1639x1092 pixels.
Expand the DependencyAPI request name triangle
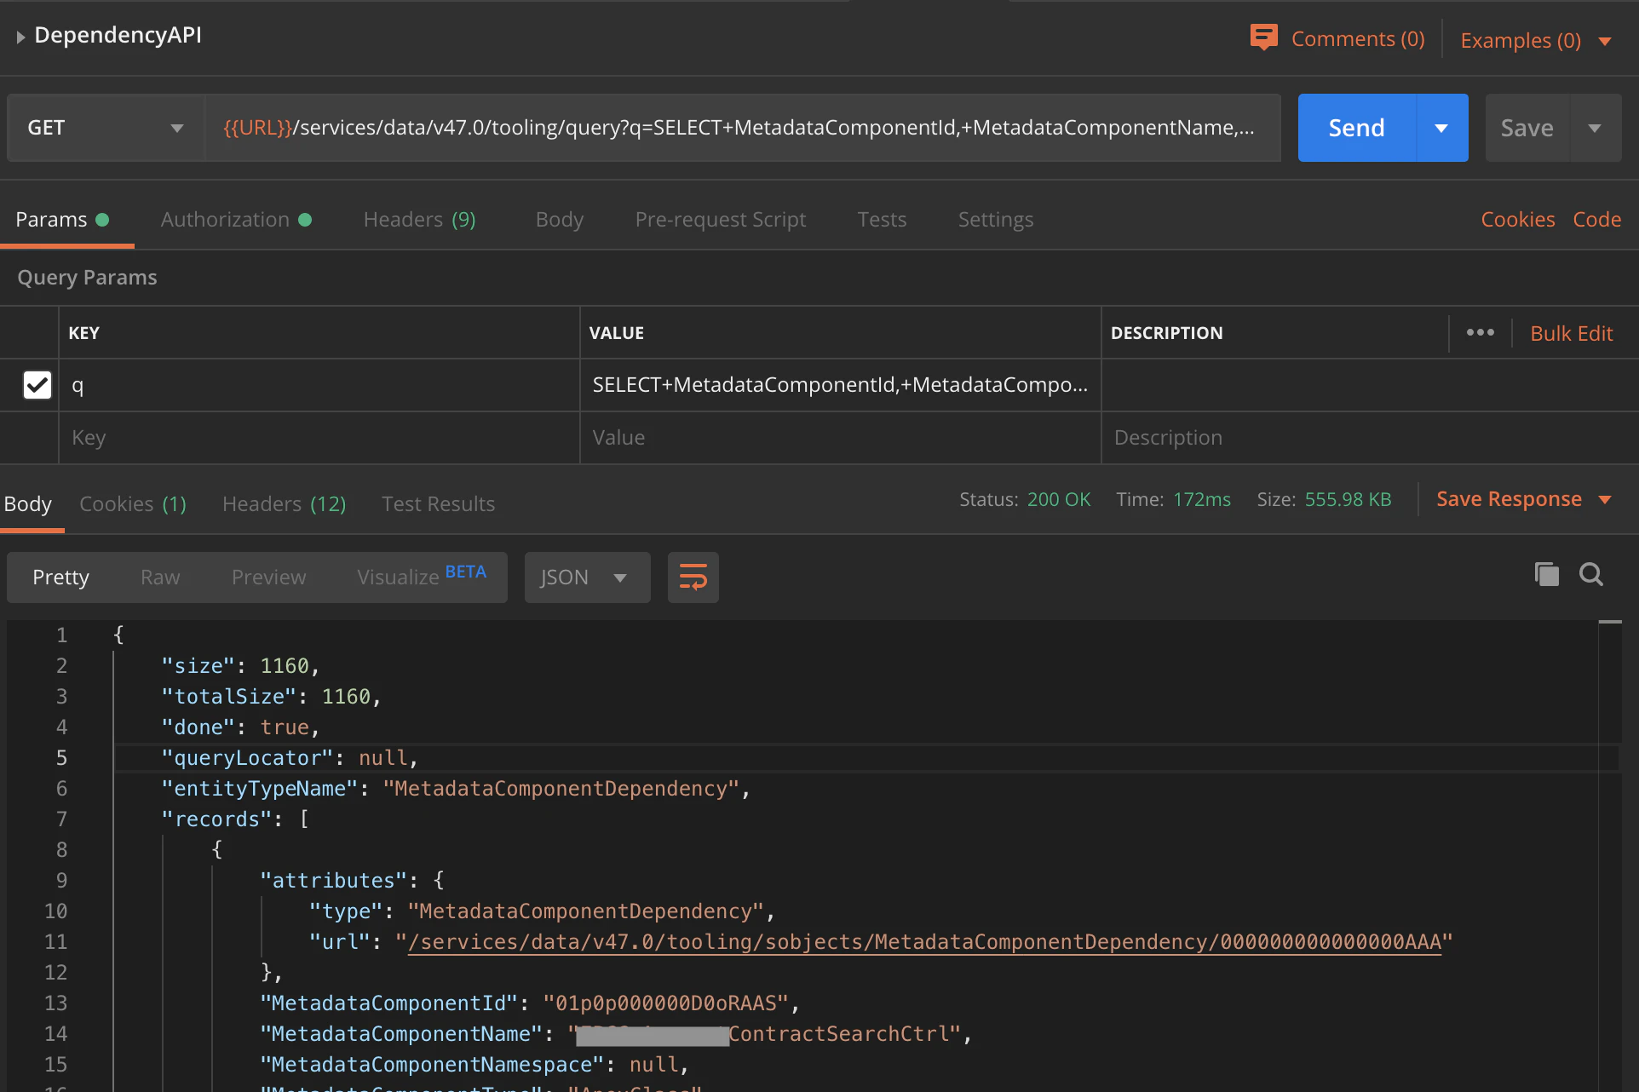[20, 37]
